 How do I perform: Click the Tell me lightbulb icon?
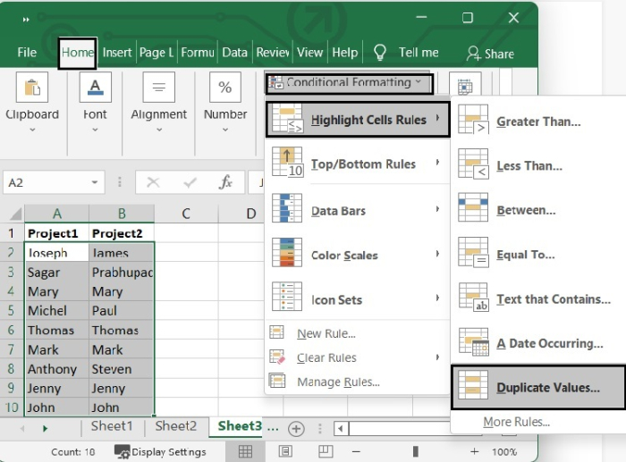click(x=380, y=53)
